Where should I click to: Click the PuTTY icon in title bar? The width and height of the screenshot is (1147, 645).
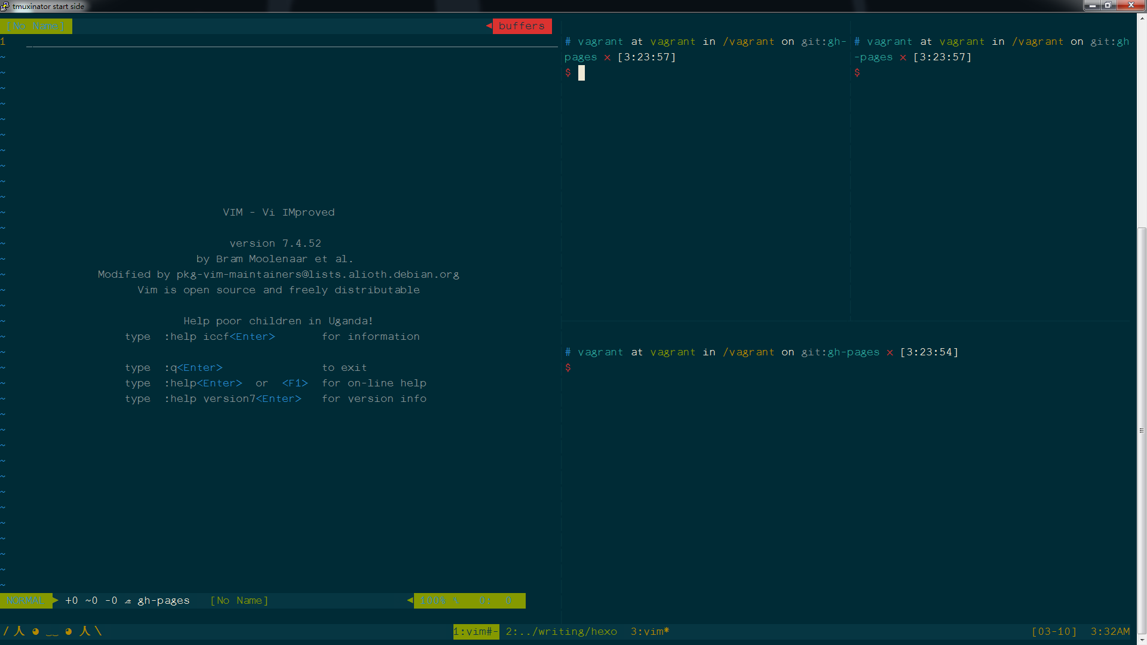[5, 6]
